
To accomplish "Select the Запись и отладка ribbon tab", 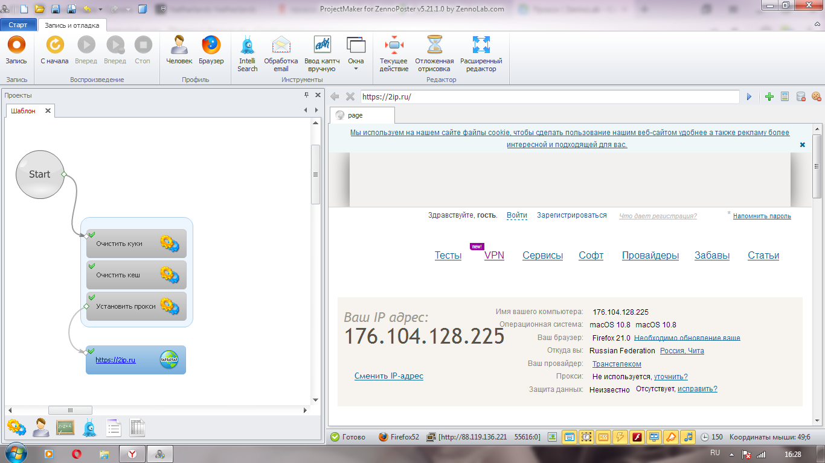I will pyautogui.click(x=72, y=25).
